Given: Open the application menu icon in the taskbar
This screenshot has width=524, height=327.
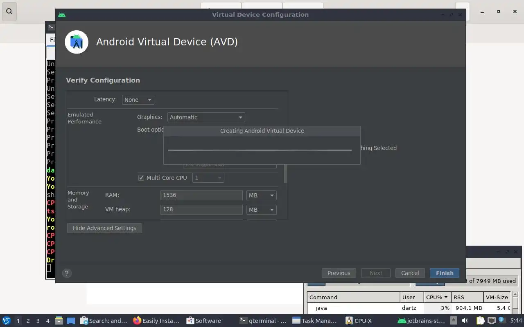Looking at the screenshot, I should pyautogui.click(x=6, y=320).
